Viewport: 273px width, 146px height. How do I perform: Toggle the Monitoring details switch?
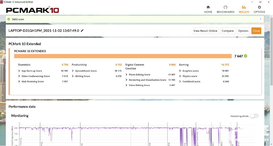click(254, 116)
